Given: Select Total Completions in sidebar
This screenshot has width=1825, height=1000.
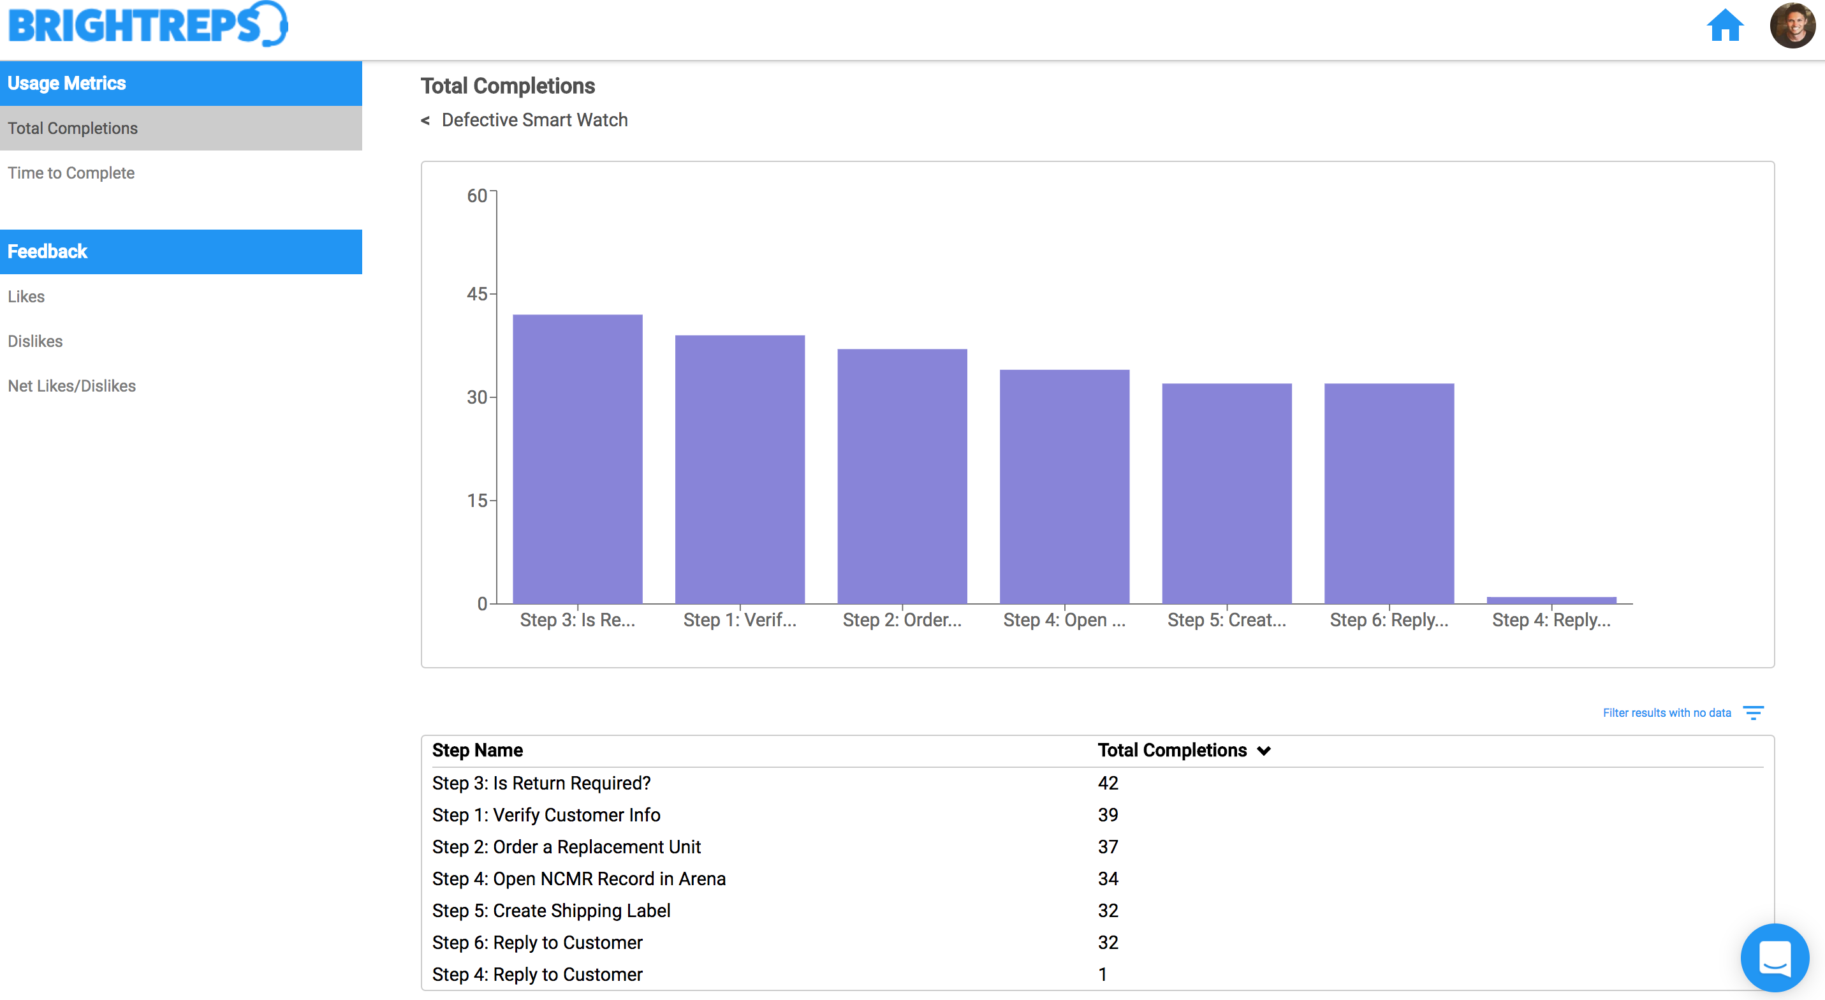Looking at the screenshot, I should pos(180,128).
